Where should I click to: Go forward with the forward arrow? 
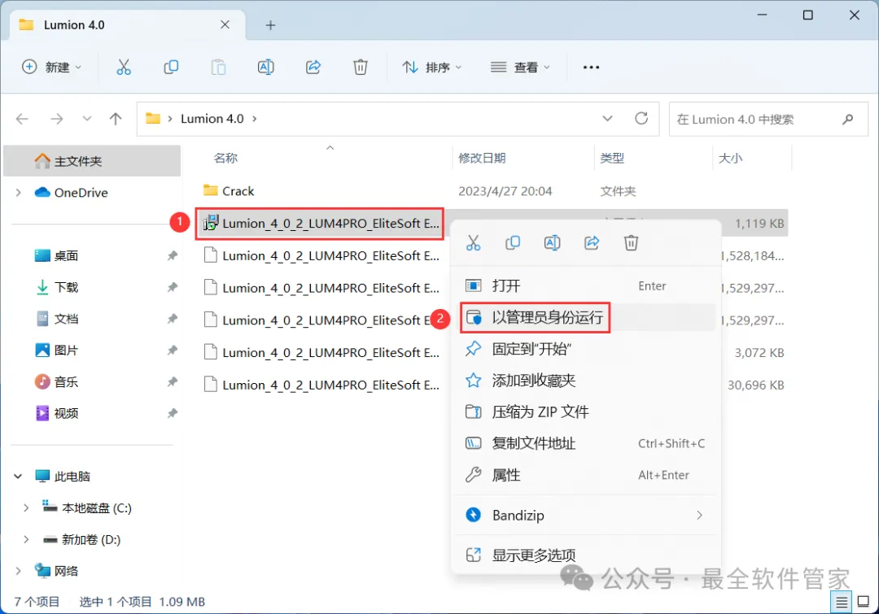click(x=57, y=119)
